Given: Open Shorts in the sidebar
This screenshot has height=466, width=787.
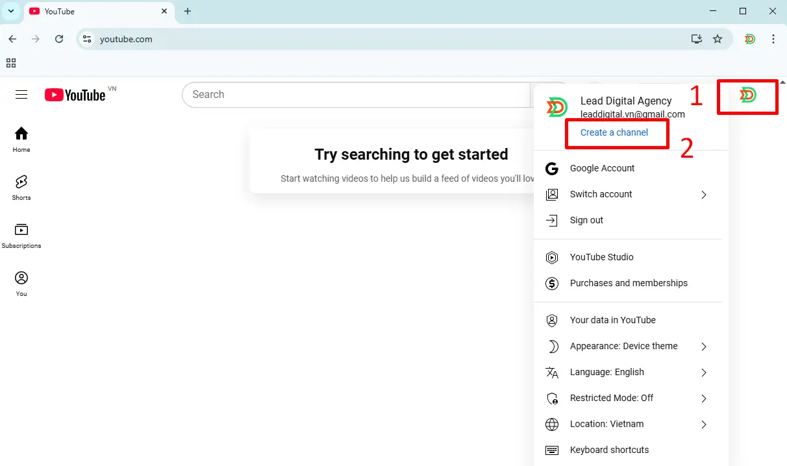Looking at the screenshot, I should [x=21, y=188].
